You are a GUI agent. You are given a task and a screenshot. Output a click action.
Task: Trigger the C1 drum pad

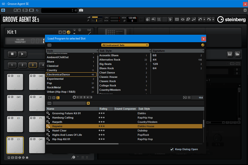click(x=15, y=145)
